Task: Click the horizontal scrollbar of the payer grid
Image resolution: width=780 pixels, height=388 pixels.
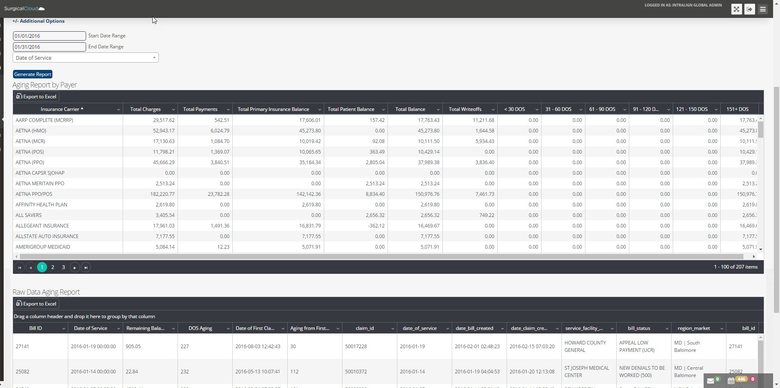Action: 381,256
